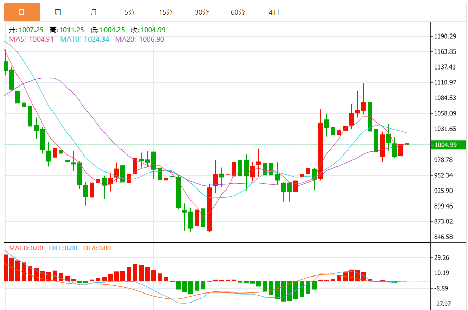The height and width of the screenshot is (310, 468).
Task: Click the 873.02 price axis label
Action: tap(443, 221)
